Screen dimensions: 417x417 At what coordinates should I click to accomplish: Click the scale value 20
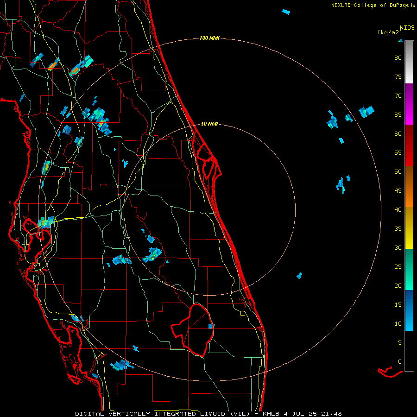(398, 286)
